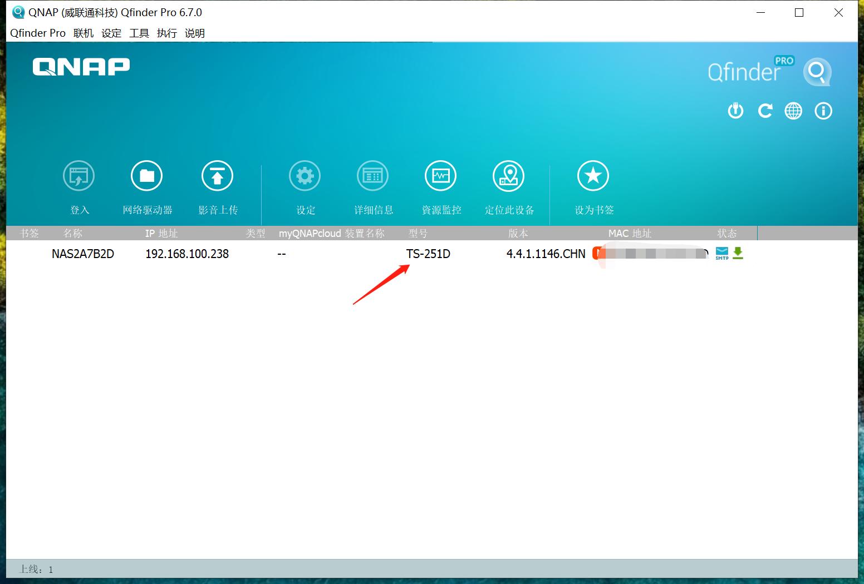864x584 pixels.
Task: Open the 说明 help menu
Action: click(x=195, y=33)
